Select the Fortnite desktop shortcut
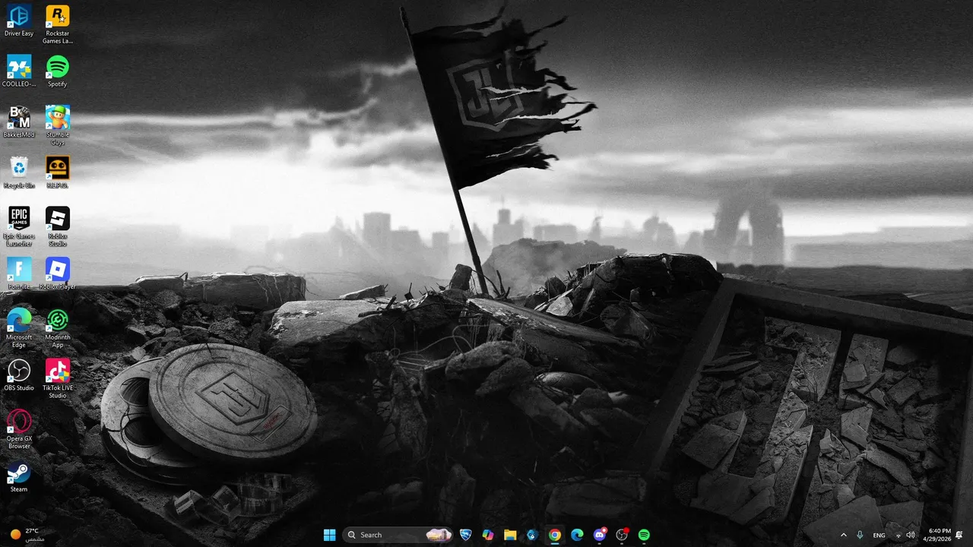 (19, 273)
